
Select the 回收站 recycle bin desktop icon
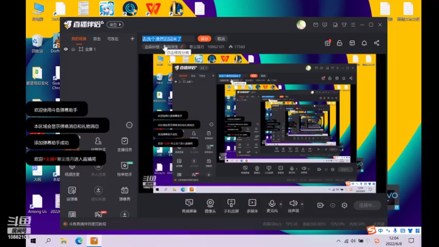(37, 44)
